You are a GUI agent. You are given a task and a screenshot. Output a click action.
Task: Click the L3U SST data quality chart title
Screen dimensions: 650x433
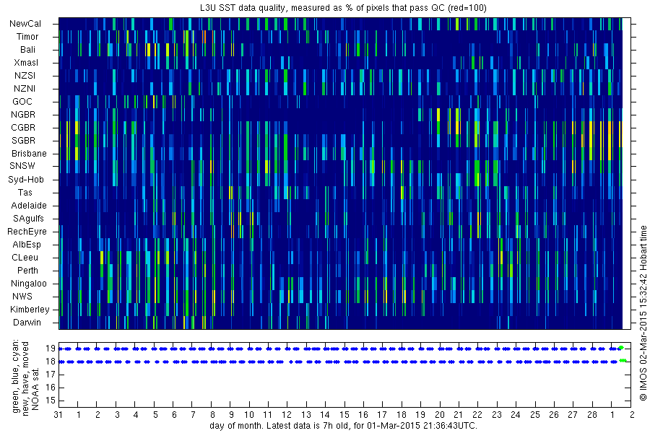pyautogui.click(x=342, y=8)
